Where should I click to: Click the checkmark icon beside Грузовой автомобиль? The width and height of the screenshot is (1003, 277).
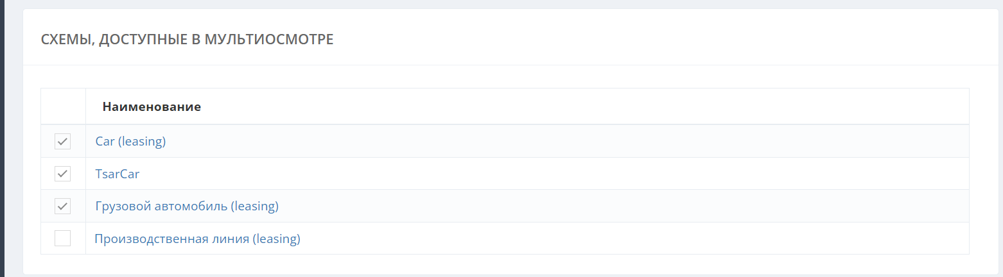click(62, 206)
